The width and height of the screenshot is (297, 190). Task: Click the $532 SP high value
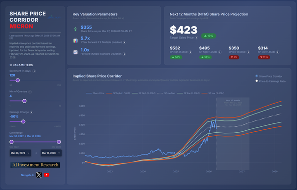coord(175,48)
